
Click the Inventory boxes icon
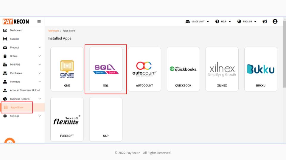pyautogui.click(x=5, y=82)
